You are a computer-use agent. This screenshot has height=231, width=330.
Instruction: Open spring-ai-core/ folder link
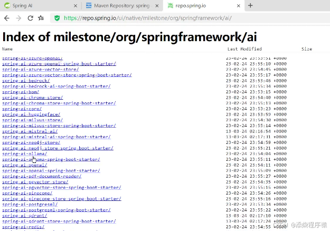click(x=22, y=109)
